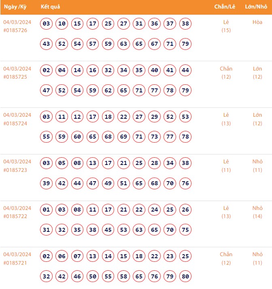
Task: Click the Kết quả column header
Action: (51, 7)
